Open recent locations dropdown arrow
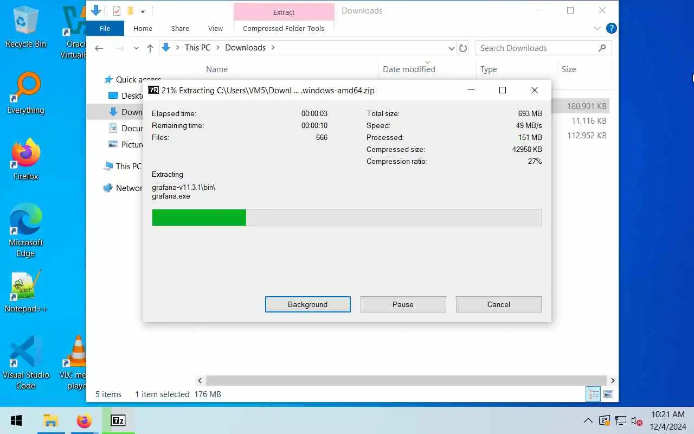This screenshot has height=434, width=694. pos(136,48)
